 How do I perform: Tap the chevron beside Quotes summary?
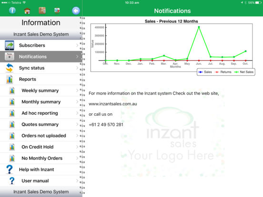77,124
